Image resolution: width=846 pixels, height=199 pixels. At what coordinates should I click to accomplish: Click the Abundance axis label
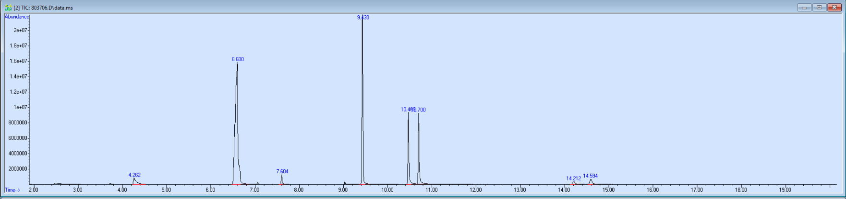(x=17, y=17)
